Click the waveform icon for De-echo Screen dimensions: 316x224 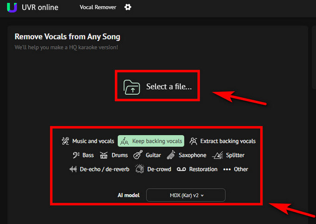click(73, 169)
